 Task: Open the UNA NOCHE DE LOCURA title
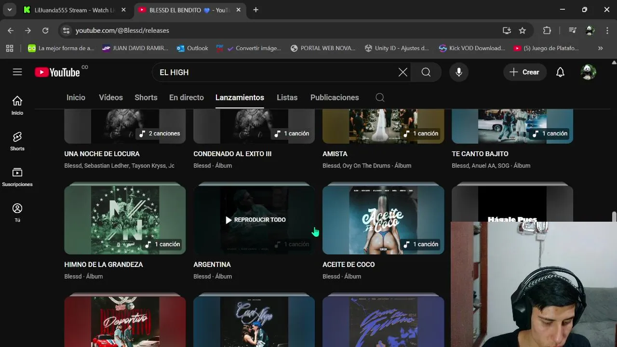click(102, 154)
